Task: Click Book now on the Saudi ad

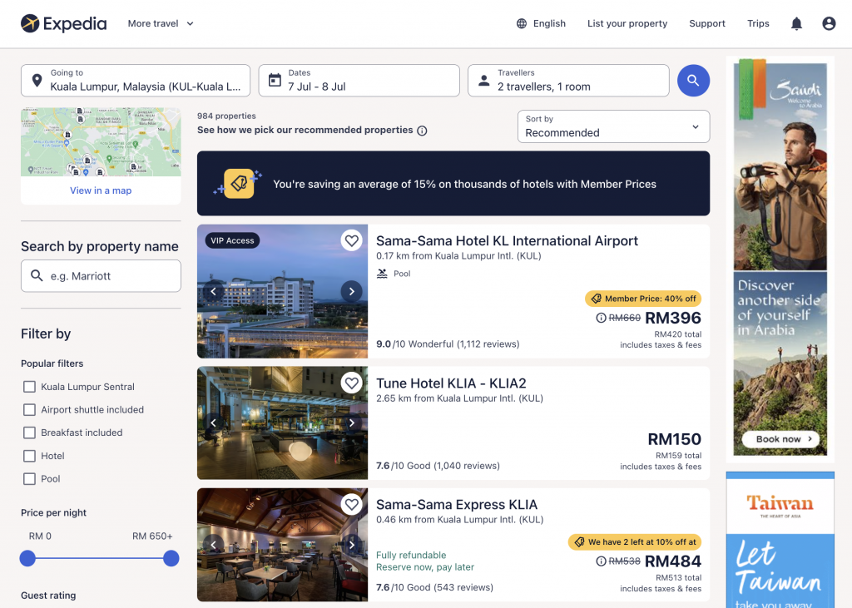Action: [x=780, y=439]
